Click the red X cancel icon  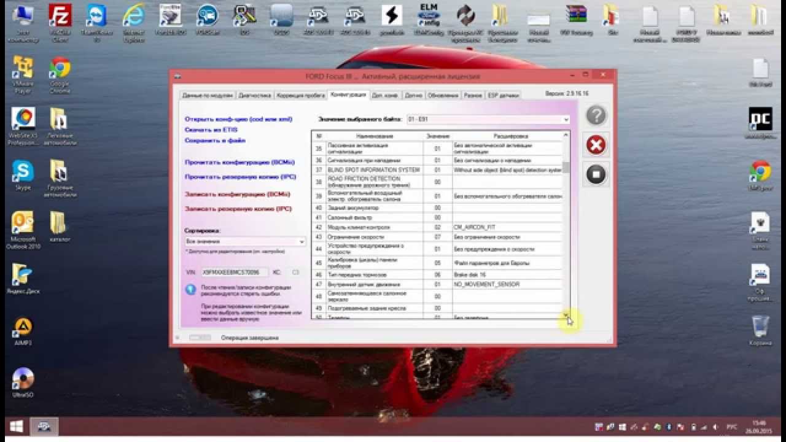(x=596, y=145)
